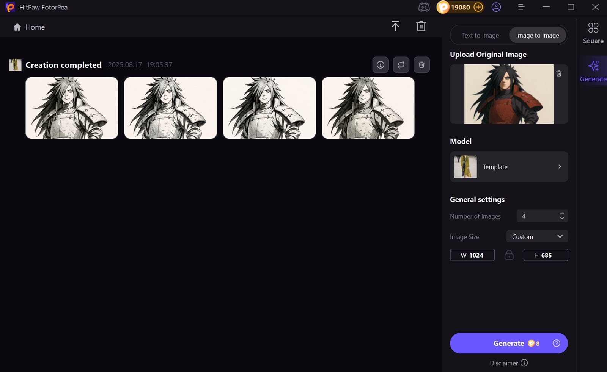
Task: Click the Upload Original Image heading
Action: tap(488, 54)
